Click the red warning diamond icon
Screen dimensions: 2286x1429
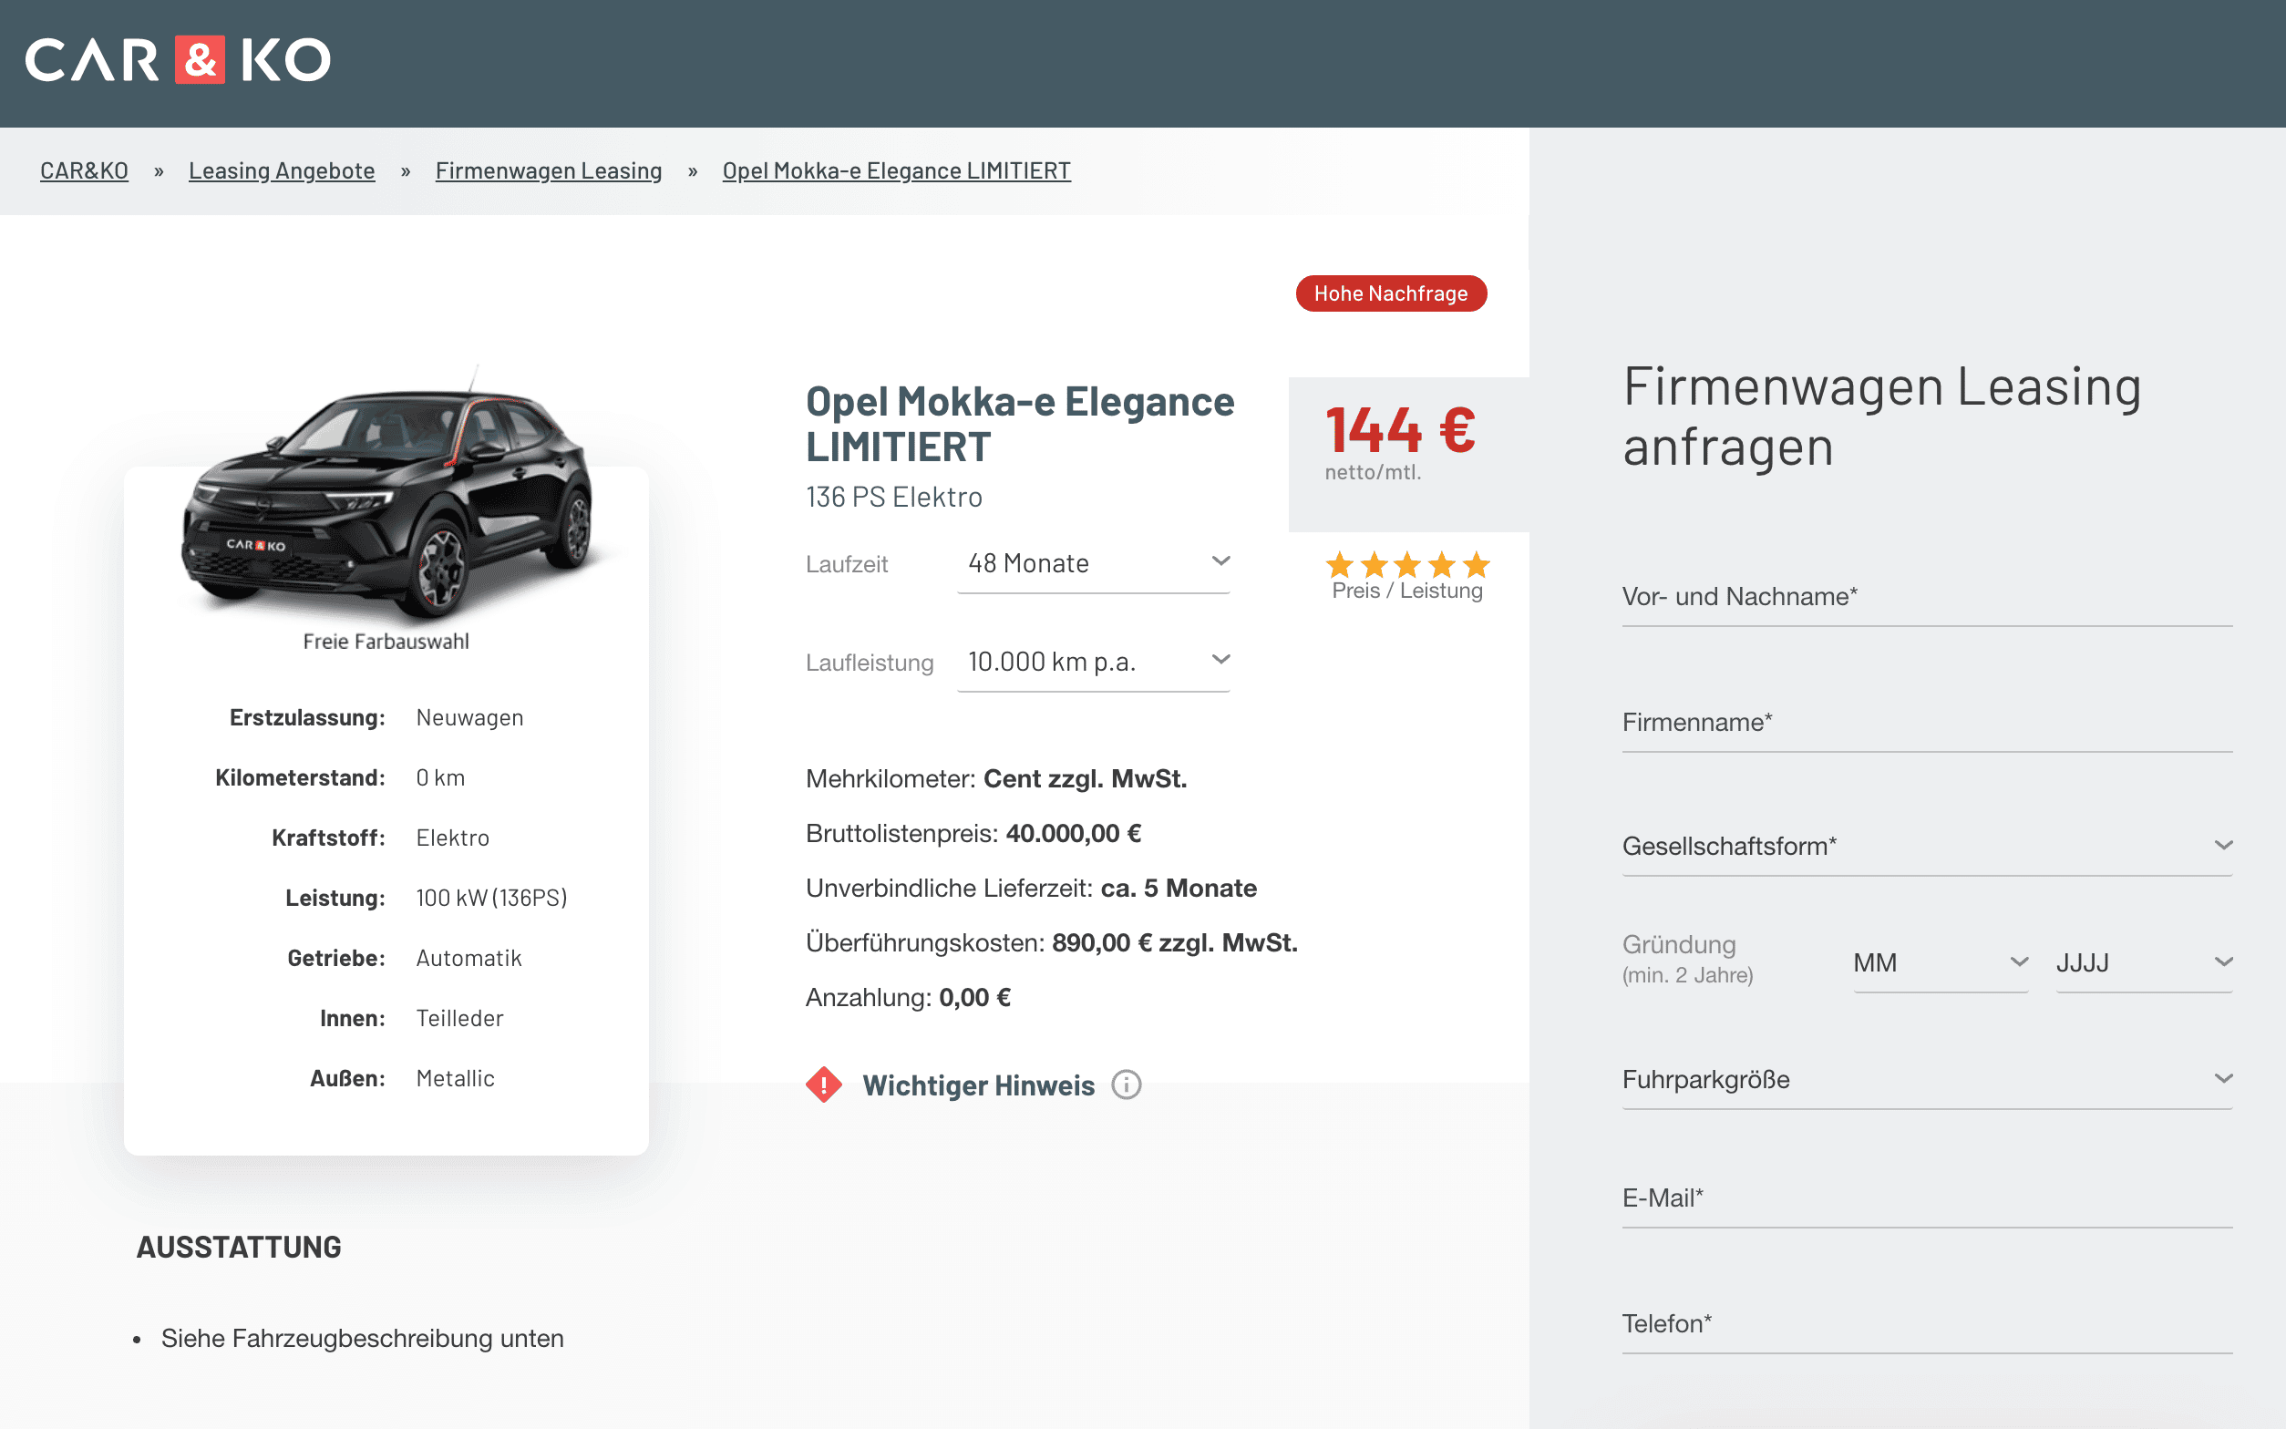point(824,1084)
